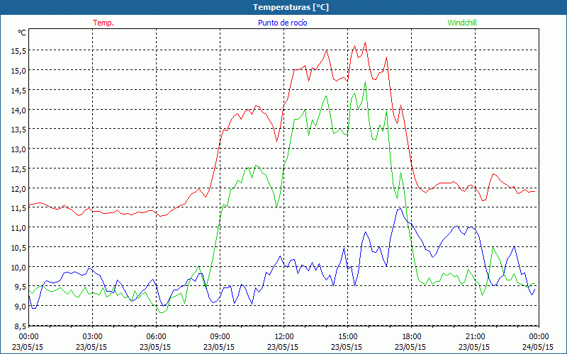The image size is (567, 354).
Task: Click the 15,0 y-axis value
Action: [19, 71]
